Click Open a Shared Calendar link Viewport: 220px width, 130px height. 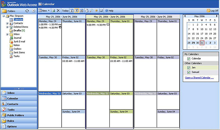199,78
